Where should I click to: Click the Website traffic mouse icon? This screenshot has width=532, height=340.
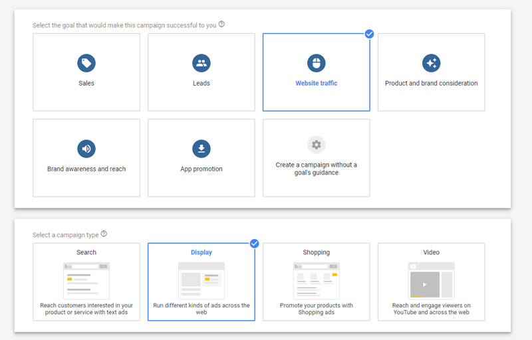point(317,63)
